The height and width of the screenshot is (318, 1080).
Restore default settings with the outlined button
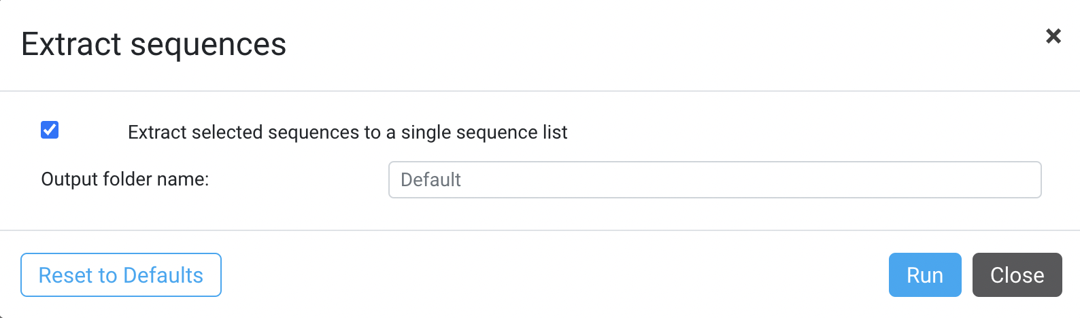(121, 275)
